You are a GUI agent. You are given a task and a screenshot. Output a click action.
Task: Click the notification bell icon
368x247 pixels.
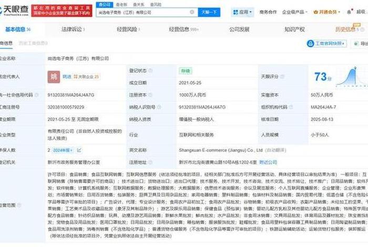tap(349, 12)
